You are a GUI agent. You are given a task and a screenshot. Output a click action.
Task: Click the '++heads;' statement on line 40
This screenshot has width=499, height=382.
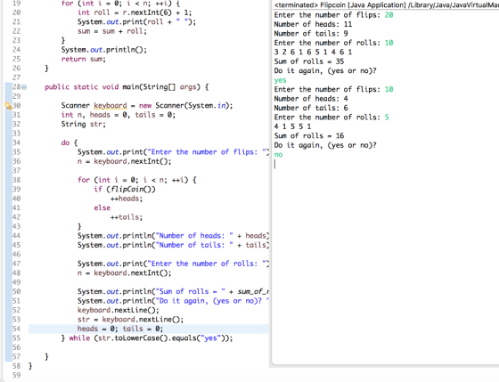pyautogui.click(x=127, y=199)
